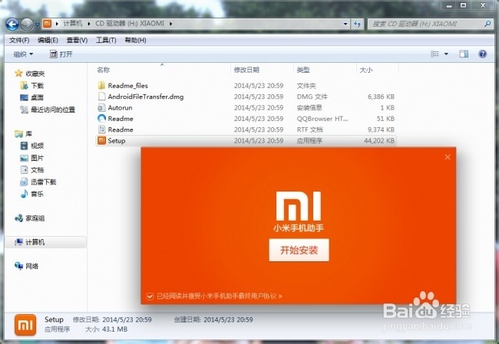Click the 打开 toolbar button
The height and width of the screenshot is (344, 499).
click(61, 54)
